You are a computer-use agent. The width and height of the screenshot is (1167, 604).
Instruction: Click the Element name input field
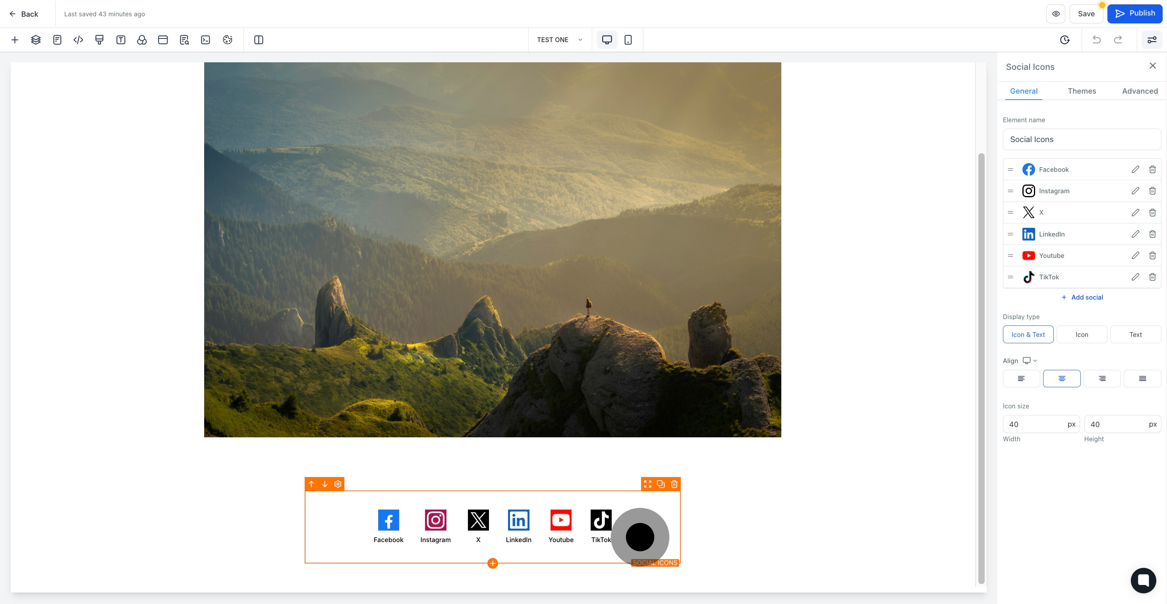1082,139
